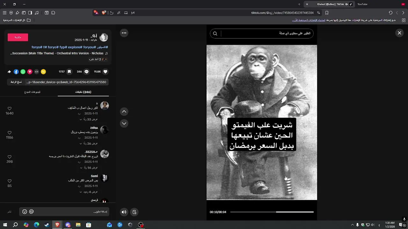
Task: Open the music note playlist icon
Action: click(x=37, y=13)
